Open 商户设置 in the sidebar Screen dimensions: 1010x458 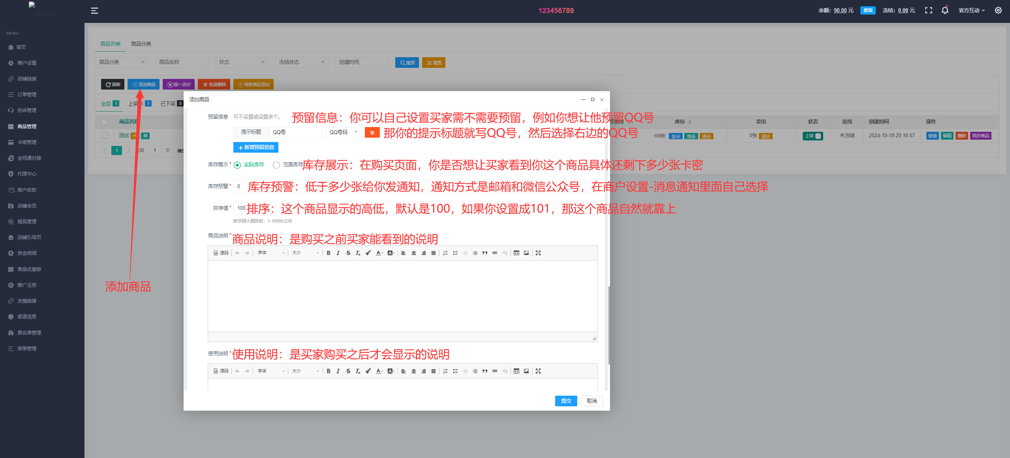tap(27, 63)
